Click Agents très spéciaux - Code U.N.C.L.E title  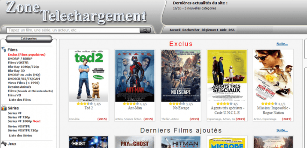click(227, 111)
